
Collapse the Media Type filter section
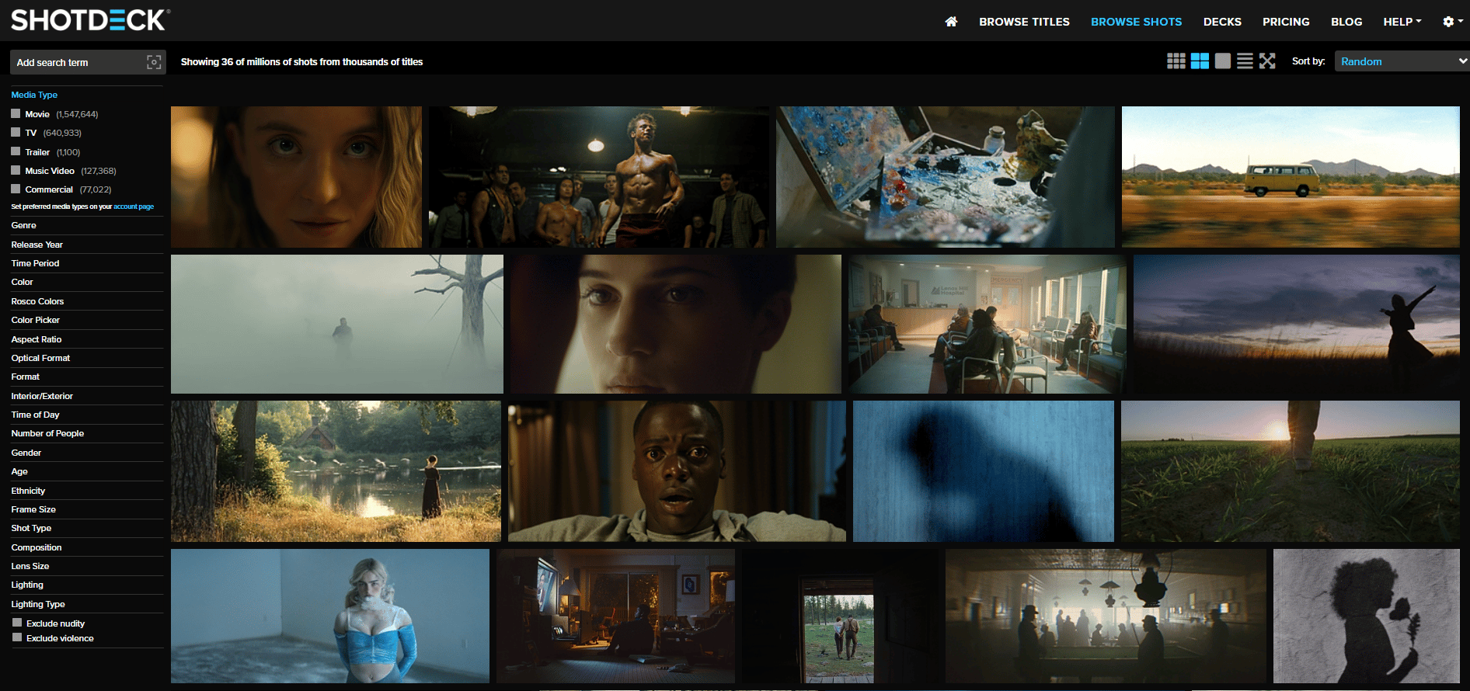point(34,95)
